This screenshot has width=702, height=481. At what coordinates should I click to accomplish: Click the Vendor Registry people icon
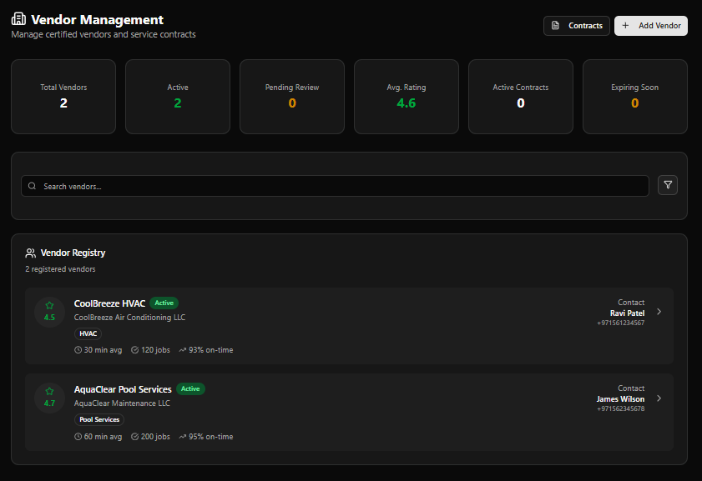(30, 253)
